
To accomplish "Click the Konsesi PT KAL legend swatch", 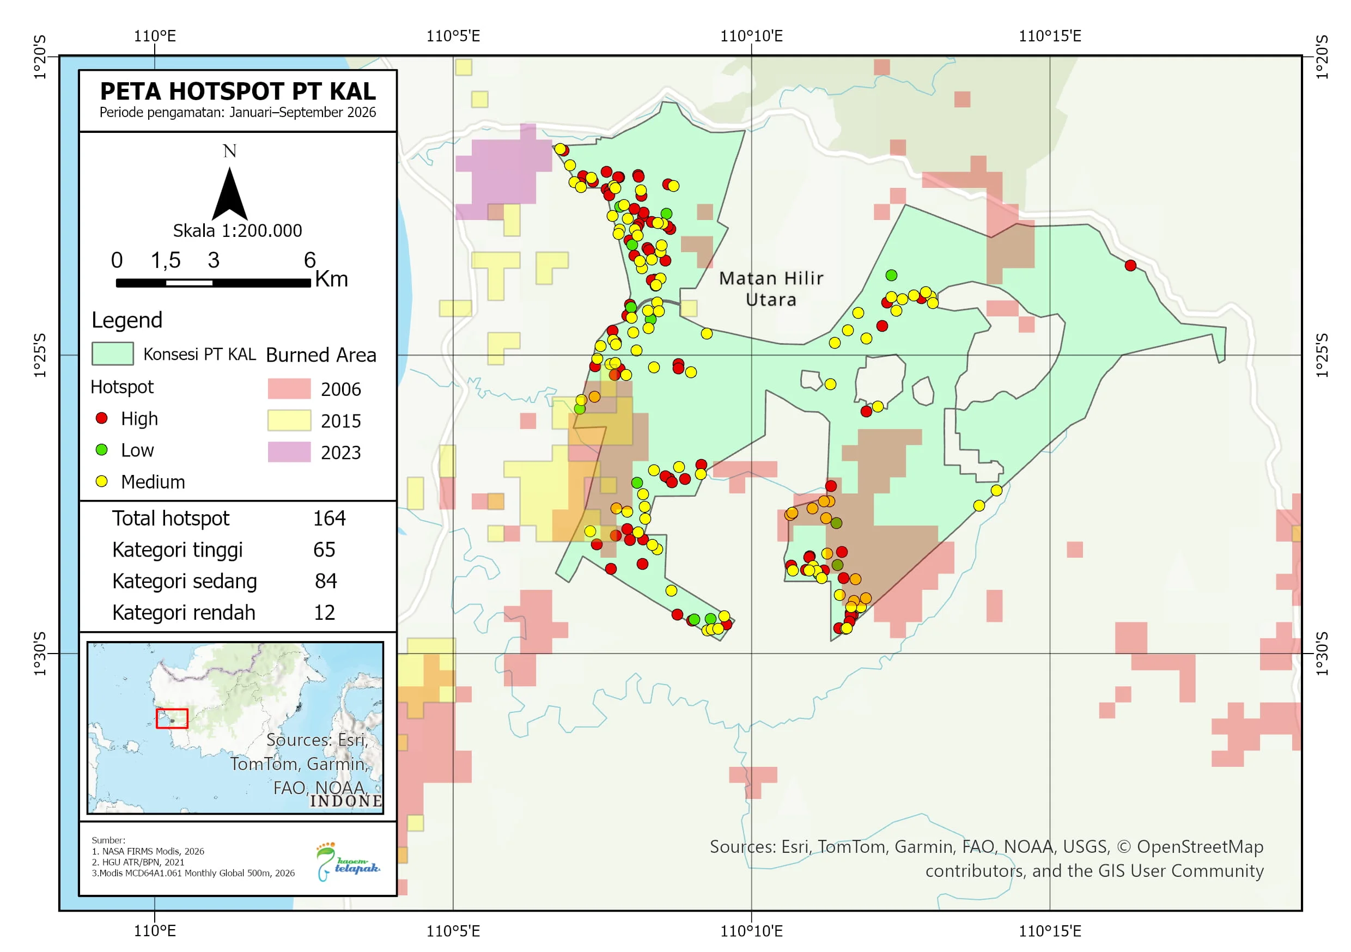I will click(x=113, y=354).
